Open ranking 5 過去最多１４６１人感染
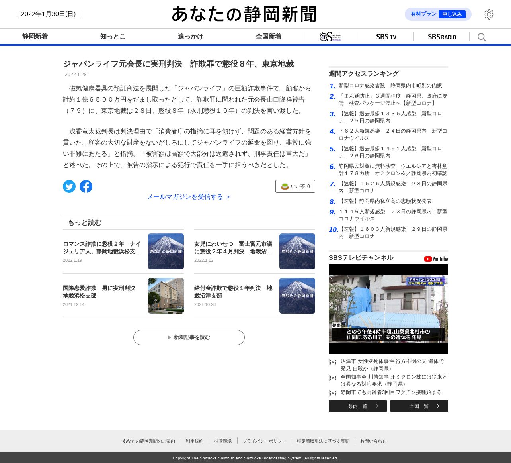511x463 pixels. (x=390, y=152)
